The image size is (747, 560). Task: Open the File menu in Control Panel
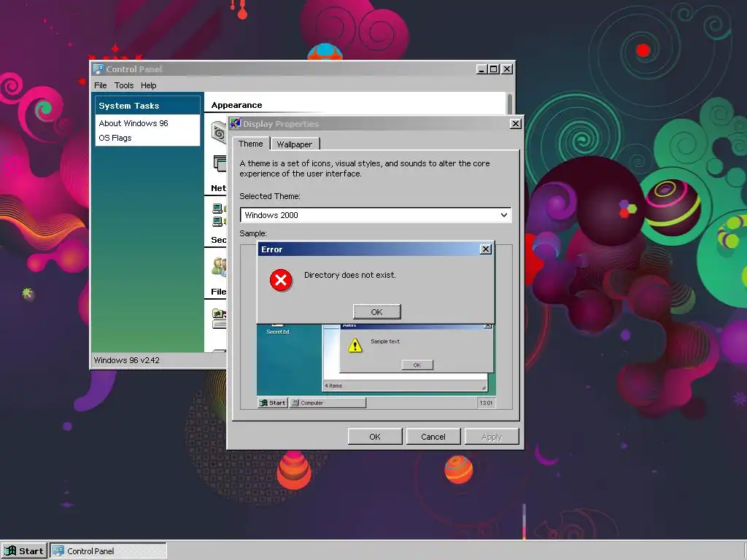[101, 85]
